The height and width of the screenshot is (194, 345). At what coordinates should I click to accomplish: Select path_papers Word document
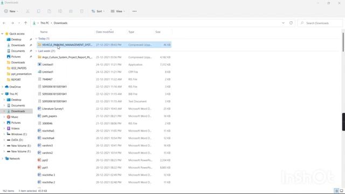[x=104, y=116]
